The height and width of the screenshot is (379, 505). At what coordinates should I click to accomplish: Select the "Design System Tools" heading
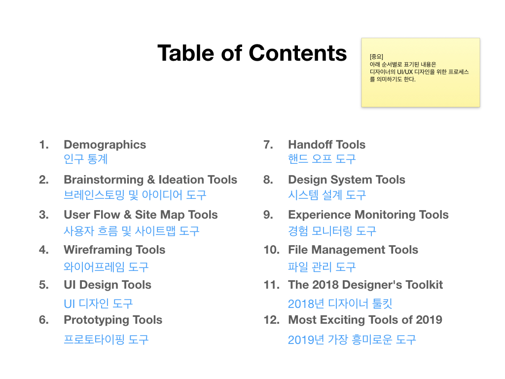pos(346,180)
